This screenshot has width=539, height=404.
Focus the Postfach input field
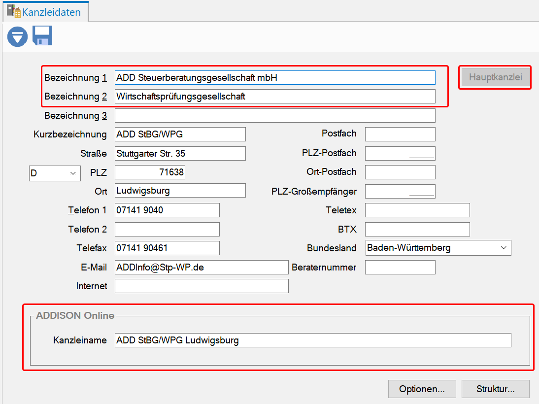400,134
